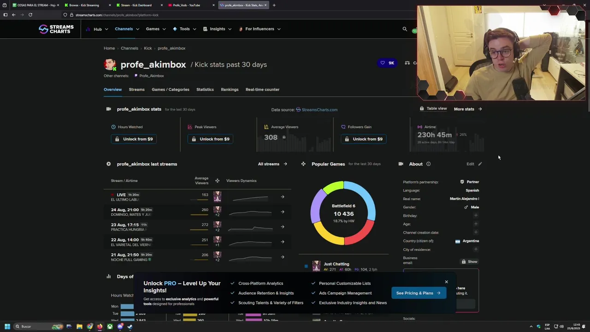Open StreamsCharts.com data source link

coord(317,110)
